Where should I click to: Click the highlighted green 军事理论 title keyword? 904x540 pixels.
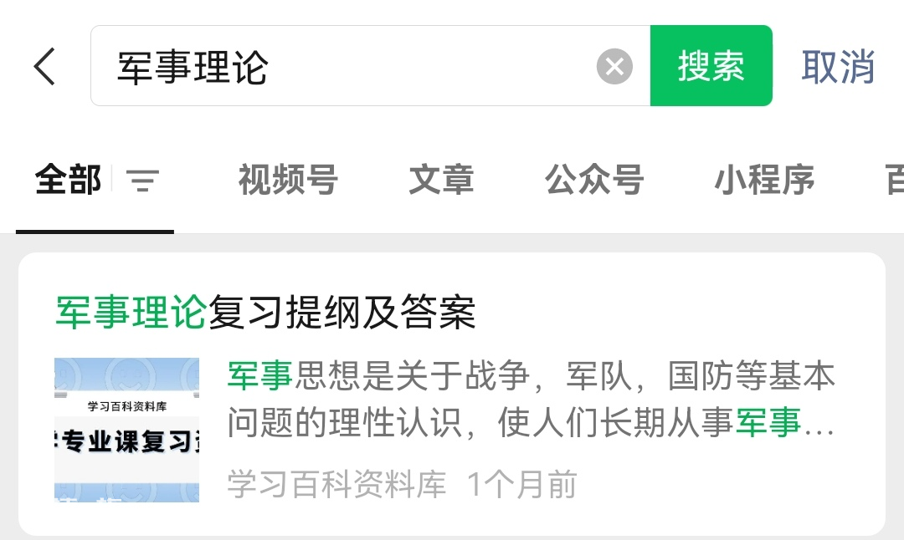pos(131,313)
